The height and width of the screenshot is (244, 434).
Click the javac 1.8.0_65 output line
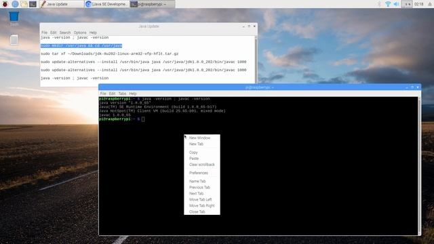coord(115,115)
